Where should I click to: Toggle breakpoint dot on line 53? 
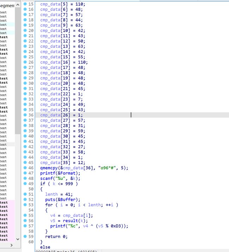[25, 205]
